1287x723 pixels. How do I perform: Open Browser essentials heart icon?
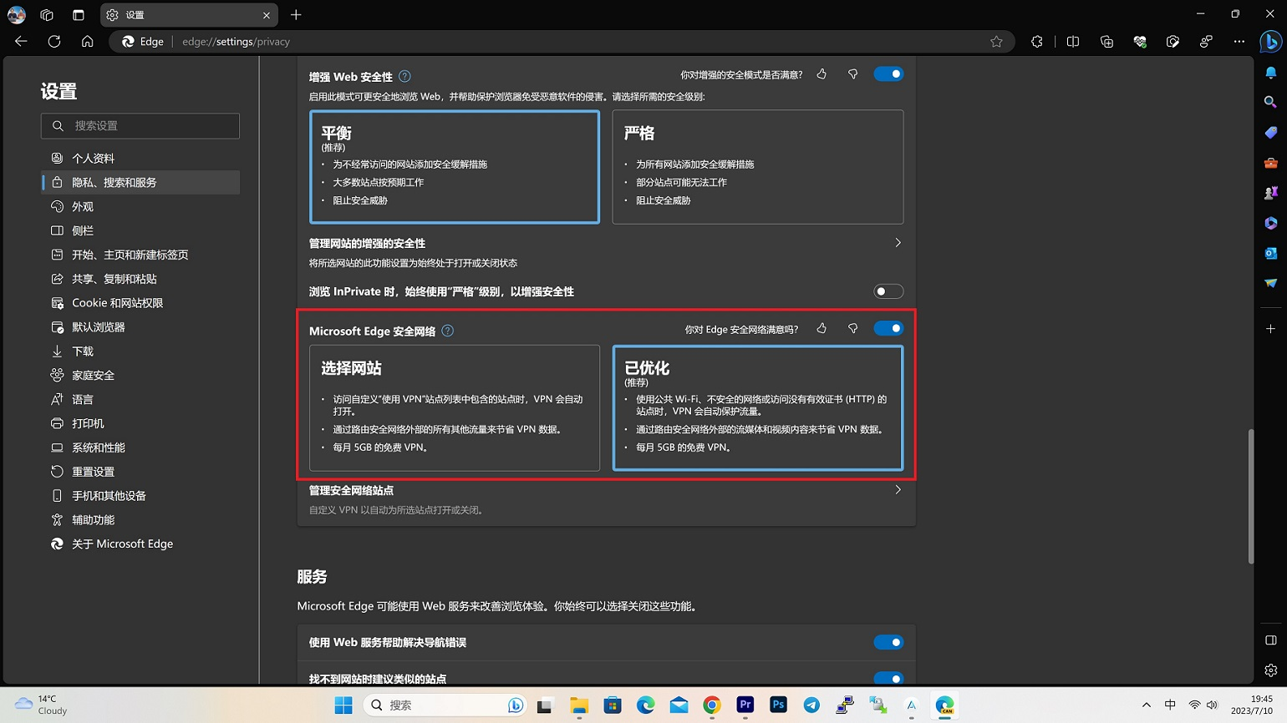click(x=1140, y=42)
